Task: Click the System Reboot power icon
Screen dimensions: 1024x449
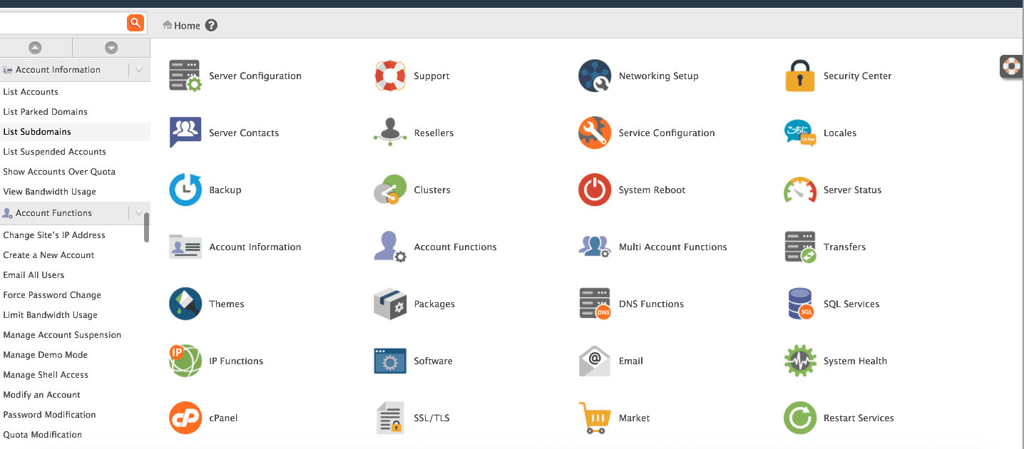Action: [x=595, y=190]
